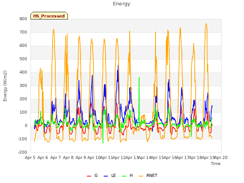Click the Energy chart title

pos(122,4)
